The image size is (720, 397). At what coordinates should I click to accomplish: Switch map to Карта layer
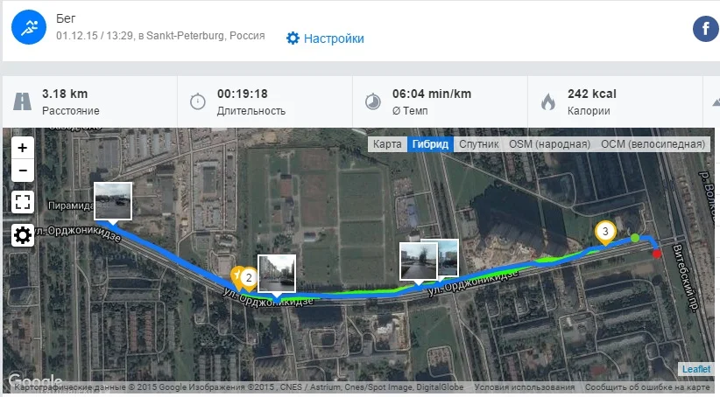387,144
